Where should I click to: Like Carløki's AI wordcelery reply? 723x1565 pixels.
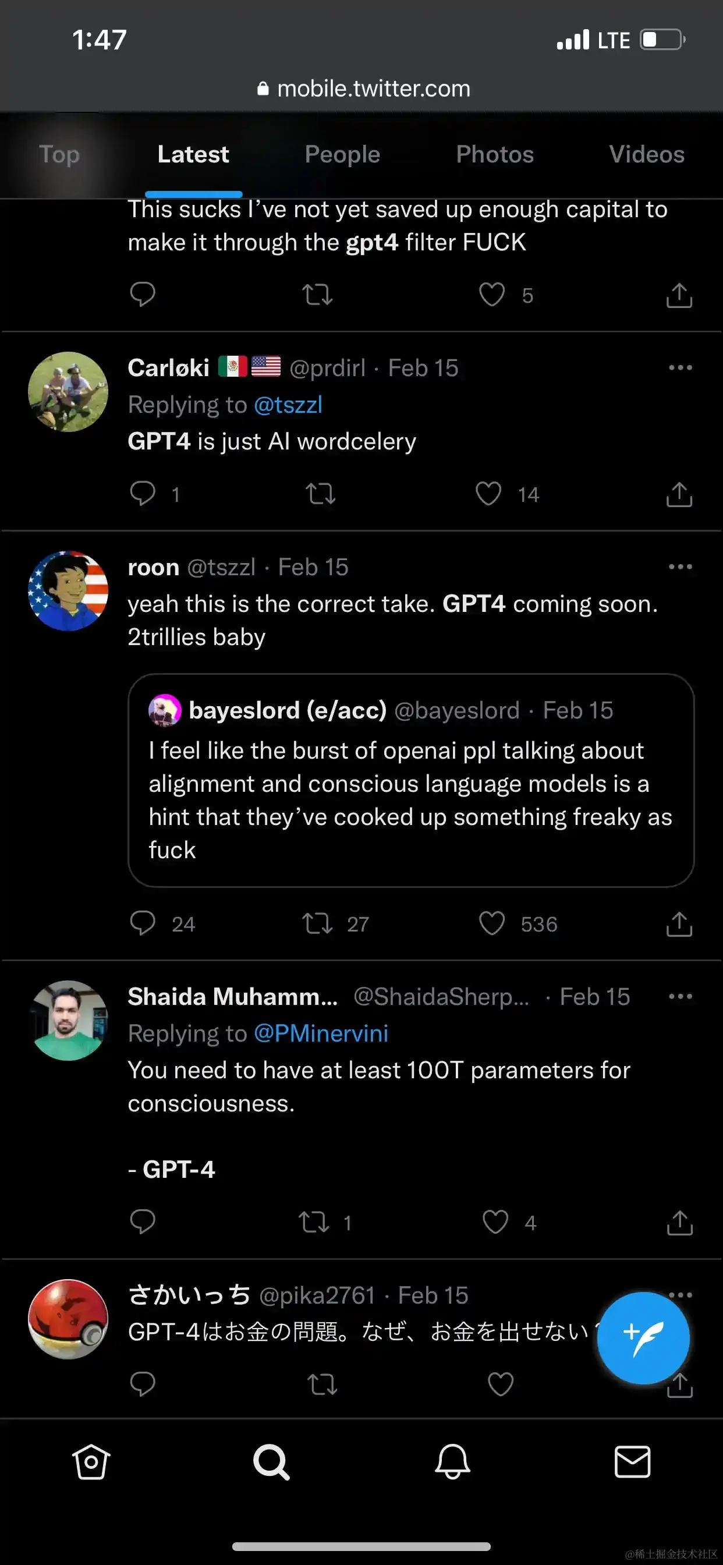[488, 493]
